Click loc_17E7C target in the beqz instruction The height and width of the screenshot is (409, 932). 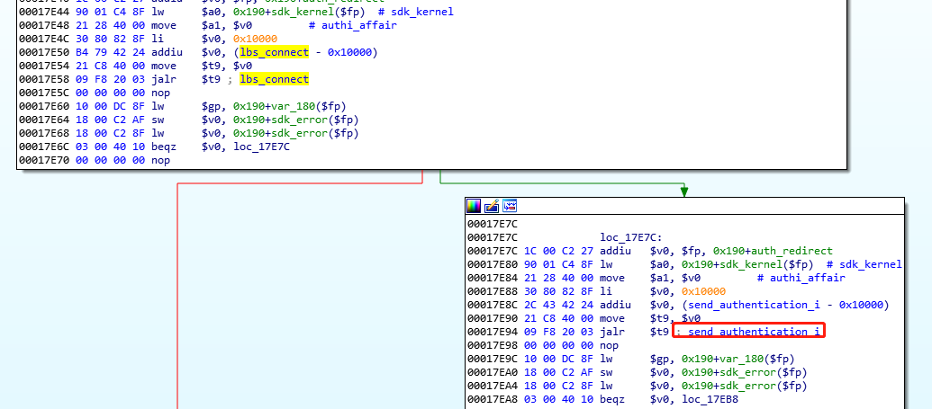pos(259,147)
